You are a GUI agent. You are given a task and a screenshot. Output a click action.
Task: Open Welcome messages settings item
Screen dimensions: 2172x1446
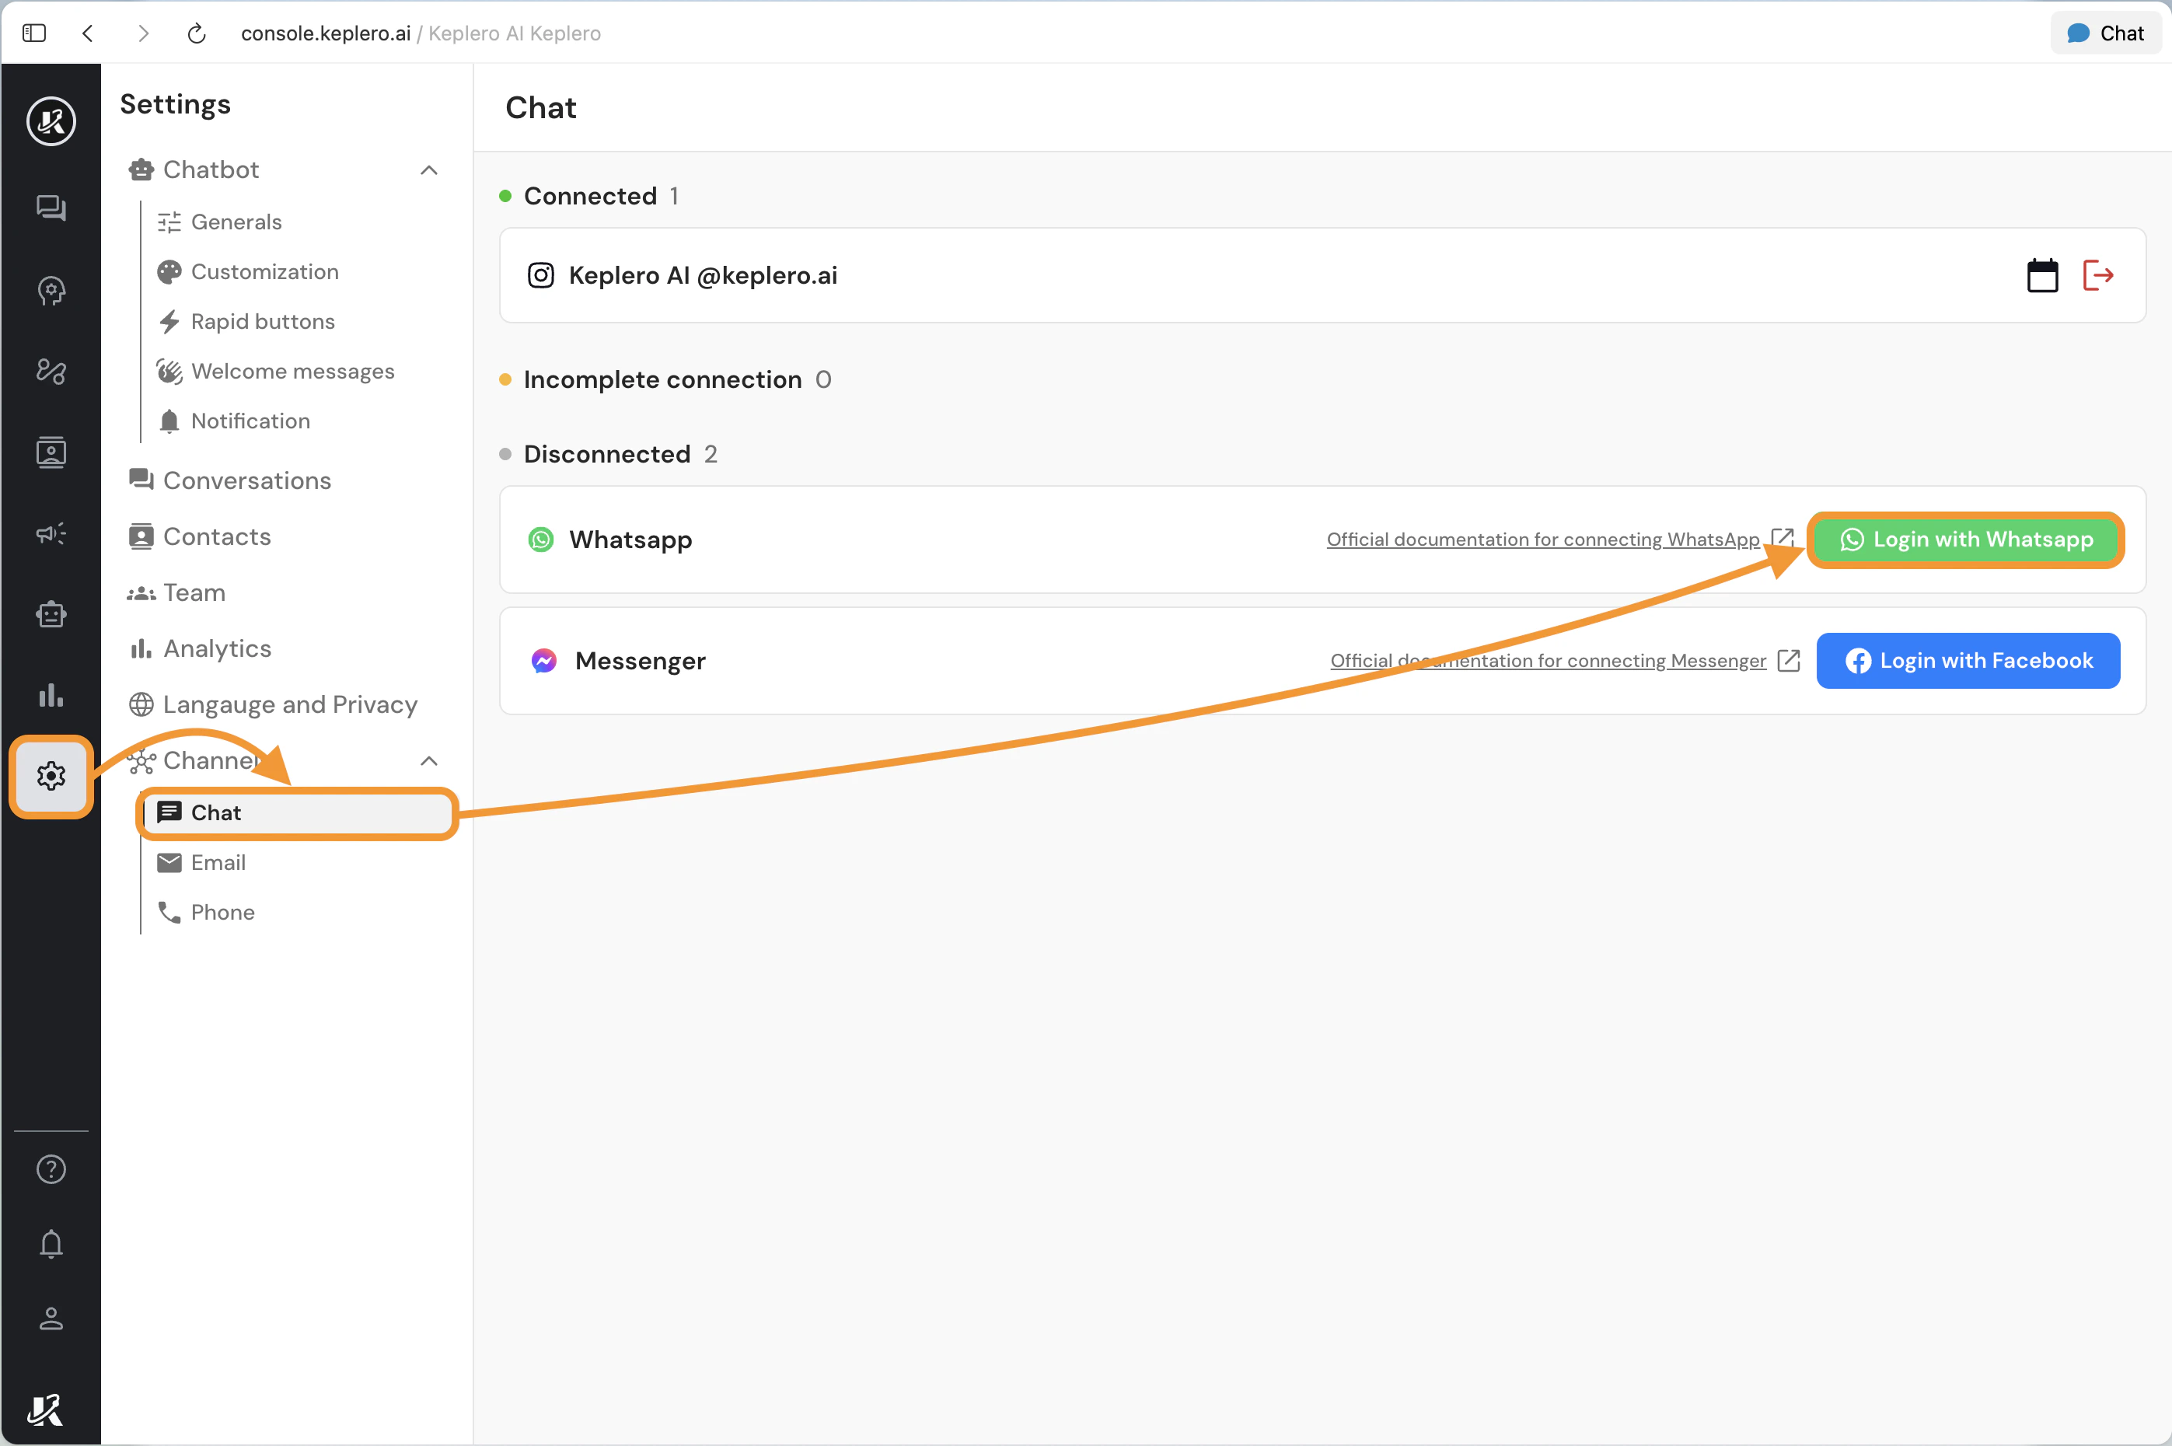coord(292,371)
